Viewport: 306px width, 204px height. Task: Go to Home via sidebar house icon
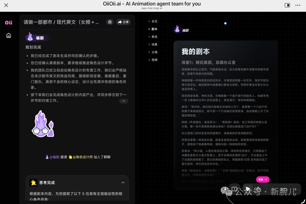coord(8,36)
